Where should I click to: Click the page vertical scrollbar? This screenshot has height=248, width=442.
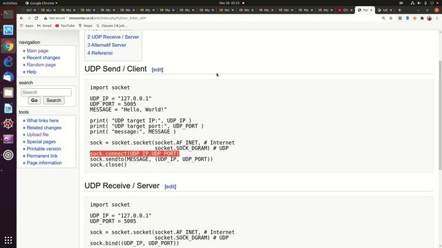pyautogui.click(x=440, y=115)
